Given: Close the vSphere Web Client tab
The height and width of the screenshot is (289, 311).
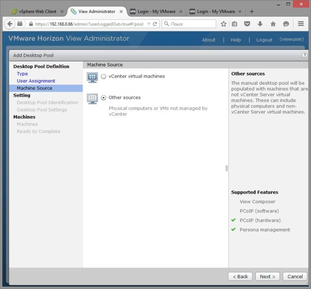Looking at the screenshot, I should point(62,12).
